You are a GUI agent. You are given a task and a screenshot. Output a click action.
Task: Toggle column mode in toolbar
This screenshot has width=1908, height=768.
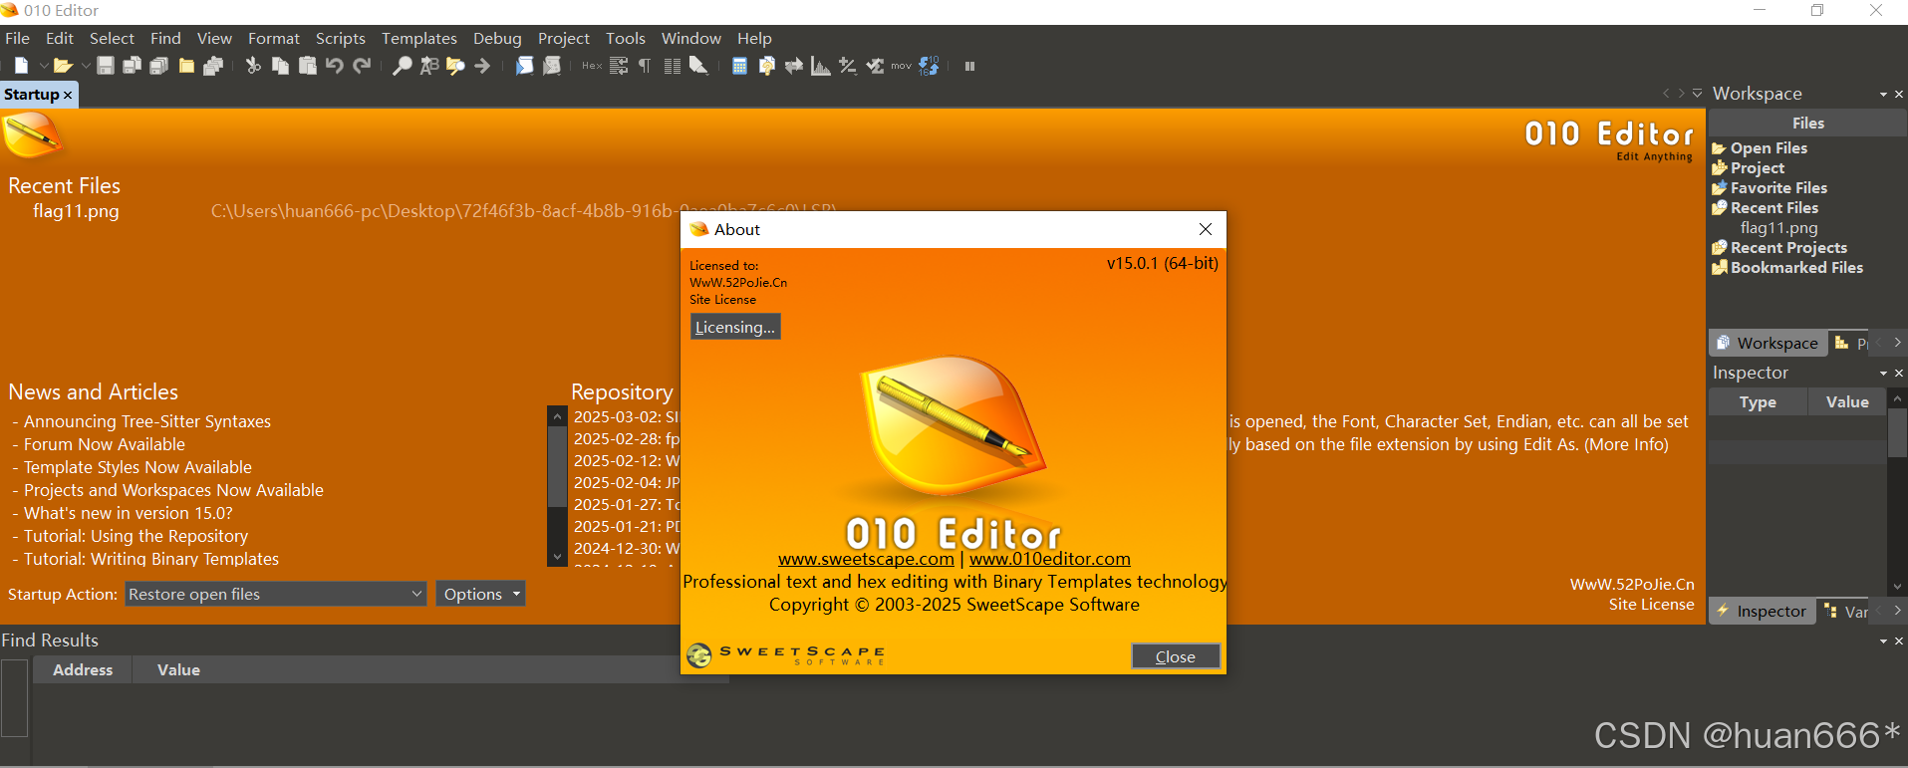coord(673,66)
